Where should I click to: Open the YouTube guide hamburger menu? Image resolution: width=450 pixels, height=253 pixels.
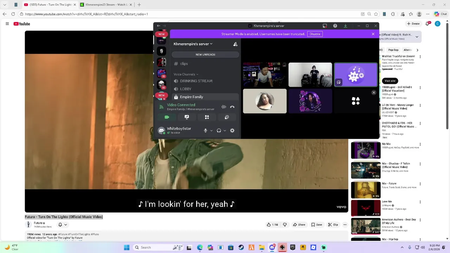7,24
